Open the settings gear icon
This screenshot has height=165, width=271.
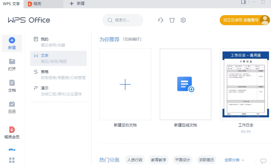pos(183,20)
